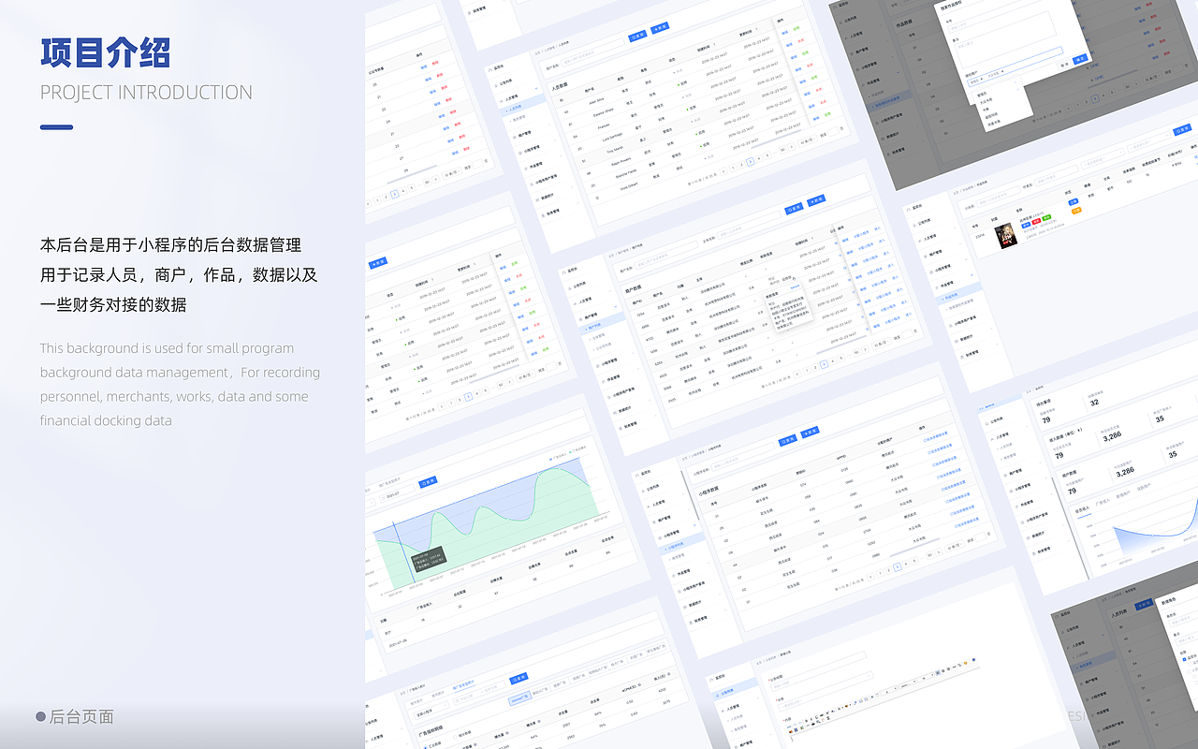Open 角色管理 under 人员管理 in the 人员数据 sidebar

(519, 119)
